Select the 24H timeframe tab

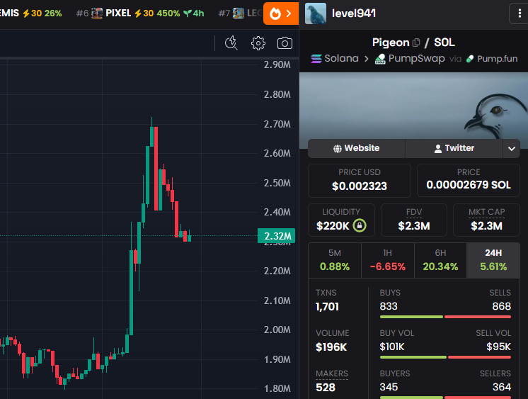pyautogui.click(x=493, y=260)
